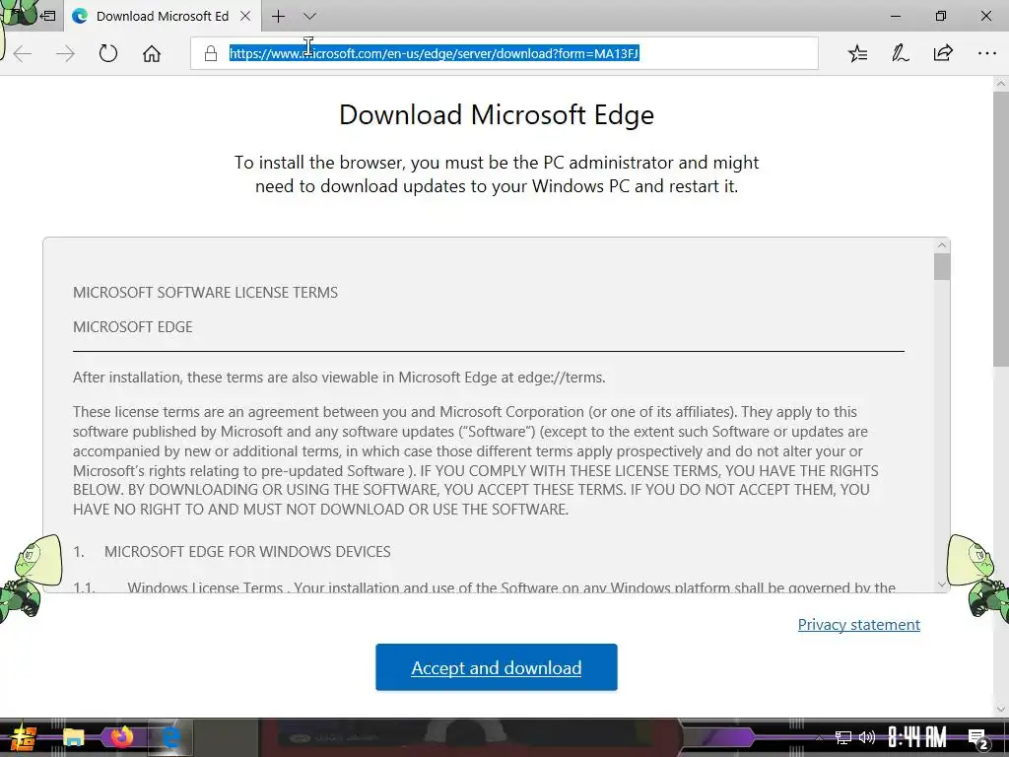Open the network tray icon
Image resolution: width=1009 pixels, height=757 pixels.
pyautogui.click(x=842, y=737)
